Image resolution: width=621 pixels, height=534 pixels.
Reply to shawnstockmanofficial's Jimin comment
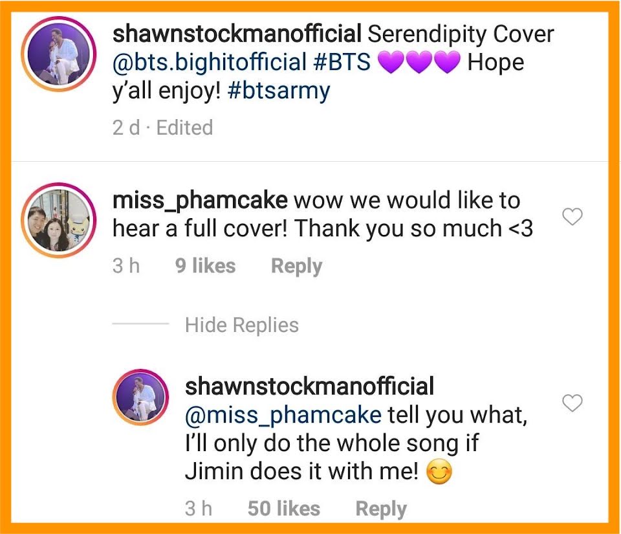click(381, 509)
